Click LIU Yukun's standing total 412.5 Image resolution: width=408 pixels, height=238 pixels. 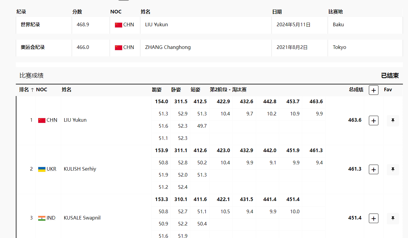pyautogui.click(x=200, y=101)
